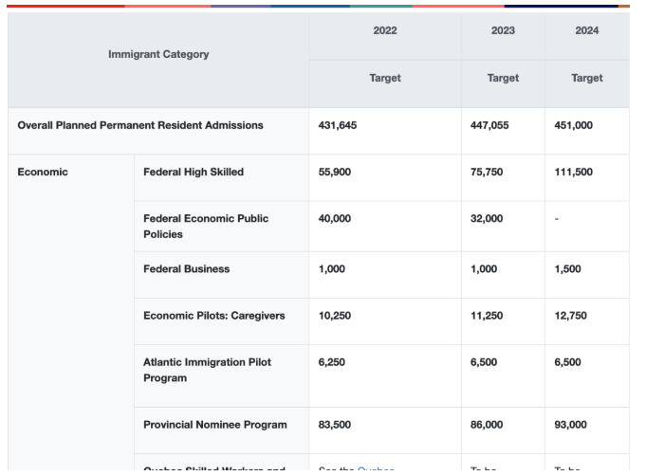The image size is (646, 476).
Task: Select the Federal Economic Public Policies label
Action: click(206, 226)
